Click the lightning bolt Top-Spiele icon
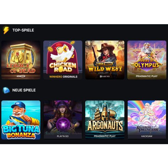This screenshot has height=168, width=168. coord(6,30)
